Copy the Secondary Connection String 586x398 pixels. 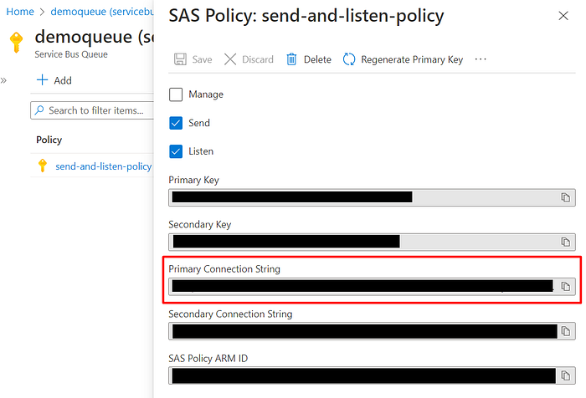565,331
